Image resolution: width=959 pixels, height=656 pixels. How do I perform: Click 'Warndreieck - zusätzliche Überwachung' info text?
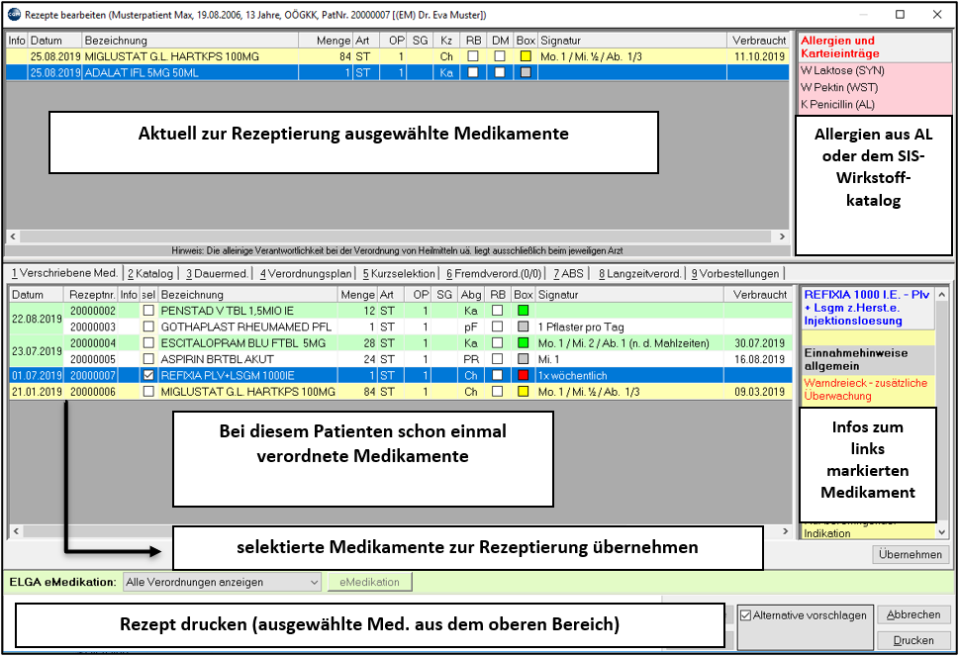point(865,390)
